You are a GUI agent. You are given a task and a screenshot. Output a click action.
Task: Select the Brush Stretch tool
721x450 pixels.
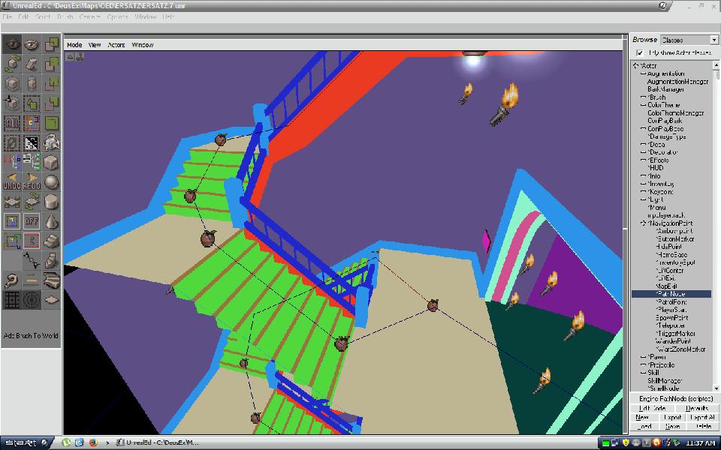(x=32, y=83)
